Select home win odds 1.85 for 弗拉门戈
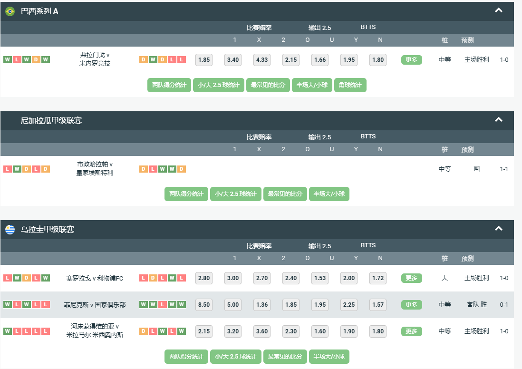522x369 pixels. click(204, 60)
